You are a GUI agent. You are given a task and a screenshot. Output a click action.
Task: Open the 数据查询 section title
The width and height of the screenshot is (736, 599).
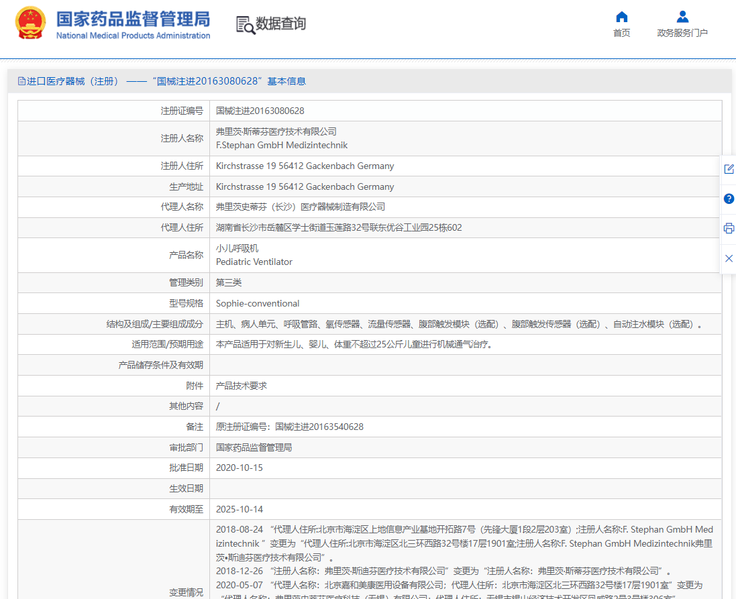(280, 24)
